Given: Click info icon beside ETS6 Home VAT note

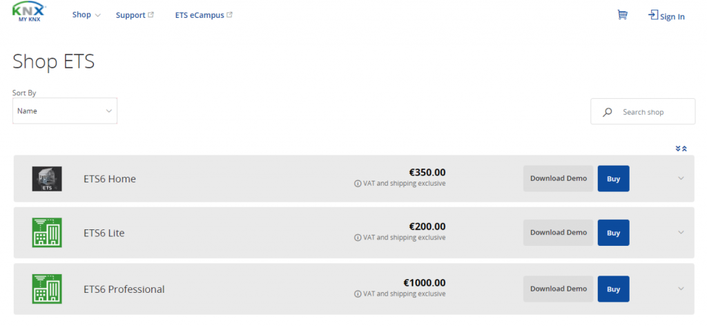Looking at the screenshot, I should [x=358, y=184].
